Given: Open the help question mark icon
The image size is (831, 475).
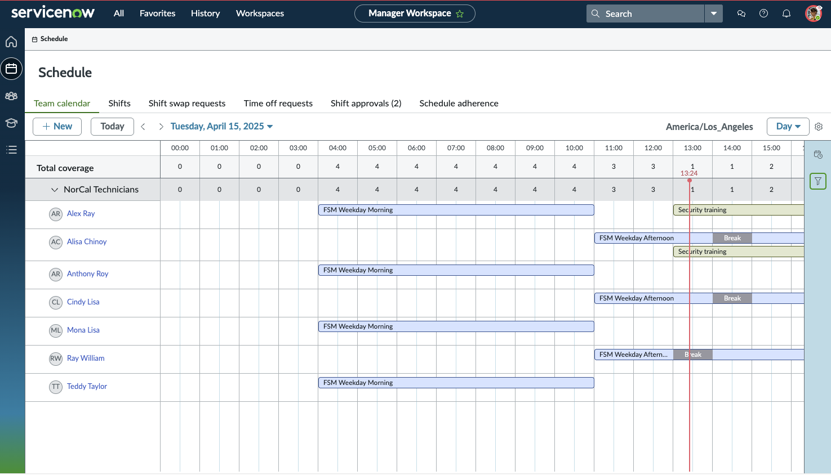Looking at the screenshot, I should coord(763,14).
